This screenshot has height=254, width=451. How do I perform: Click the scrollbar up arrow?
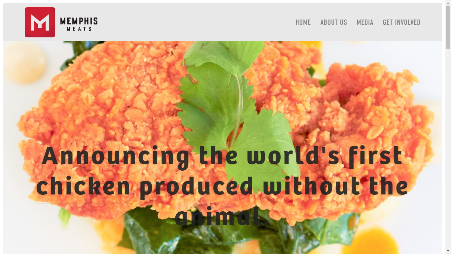[x=448, y=3]
